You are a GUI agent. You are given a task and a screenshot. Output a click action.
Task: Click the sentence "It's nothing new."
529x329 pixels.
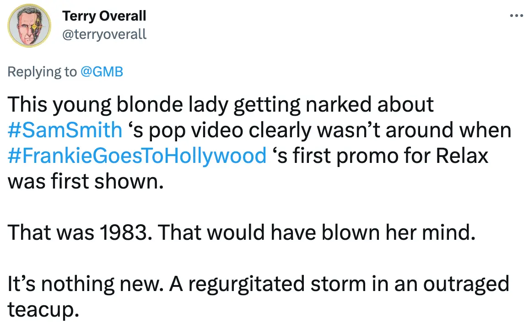[85, 285]
